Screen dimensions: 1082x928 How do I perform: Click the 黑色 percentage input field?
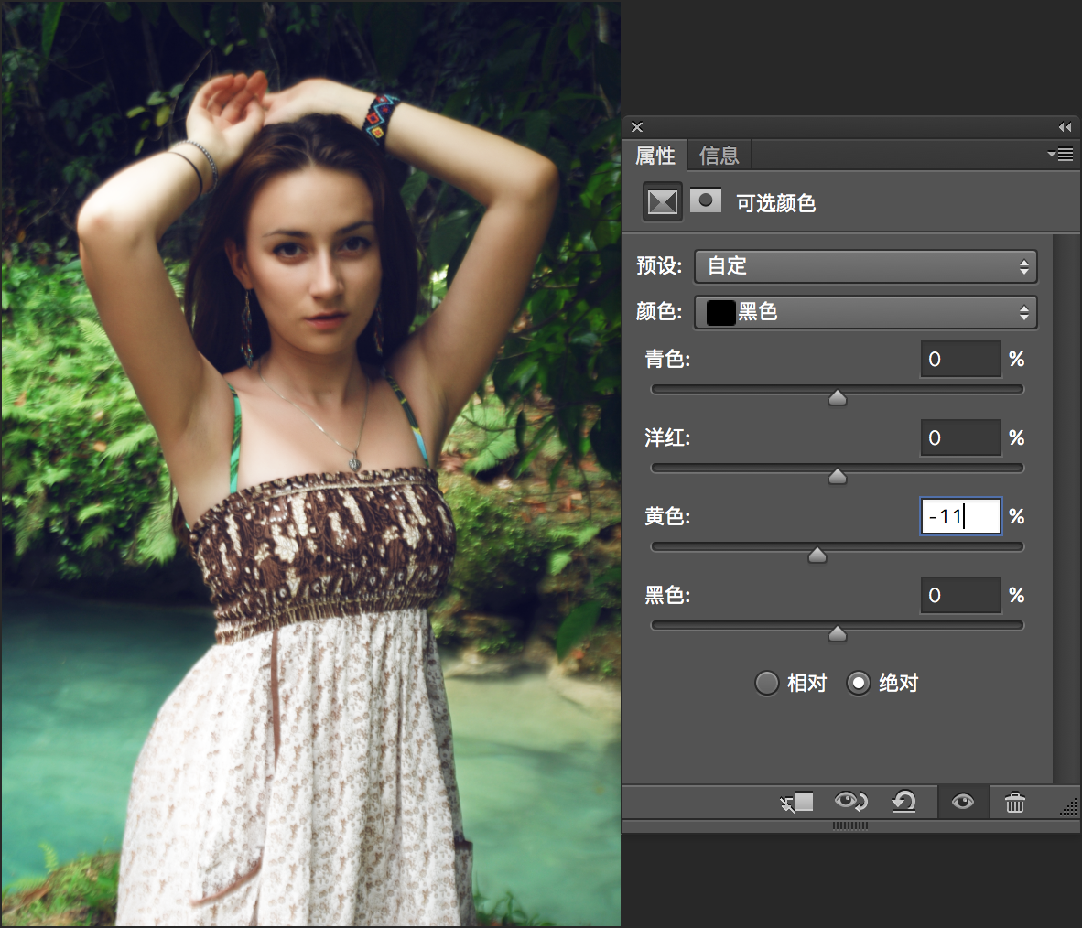coord(960,595)
